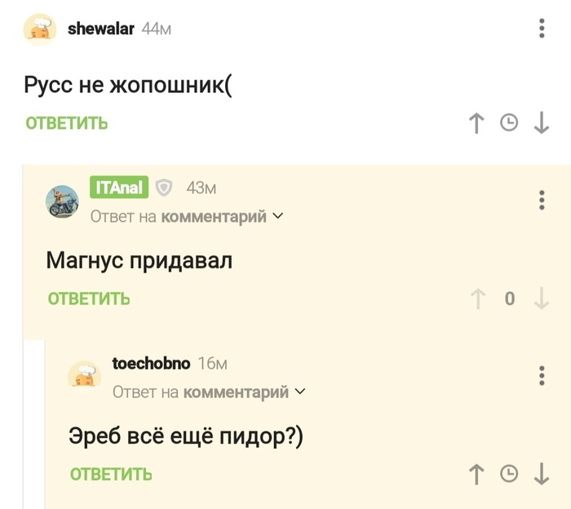Expand parent comment chevron under ITAnal
This screenshot has height=509, width=571.
(x=277, y=217)
